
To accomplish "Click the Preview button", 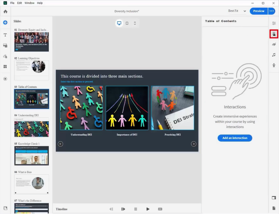I will click(x=258, y=11).
